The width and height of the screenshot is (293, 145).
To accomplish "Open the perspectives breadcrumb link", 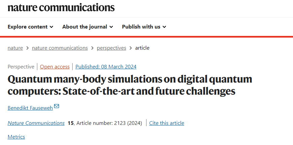I will tap(111, 48).
